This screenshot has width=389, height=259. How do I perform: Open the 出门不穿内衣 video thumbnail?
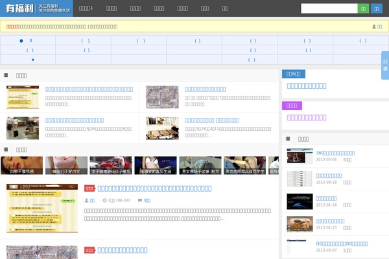click(x=66, y=165)
